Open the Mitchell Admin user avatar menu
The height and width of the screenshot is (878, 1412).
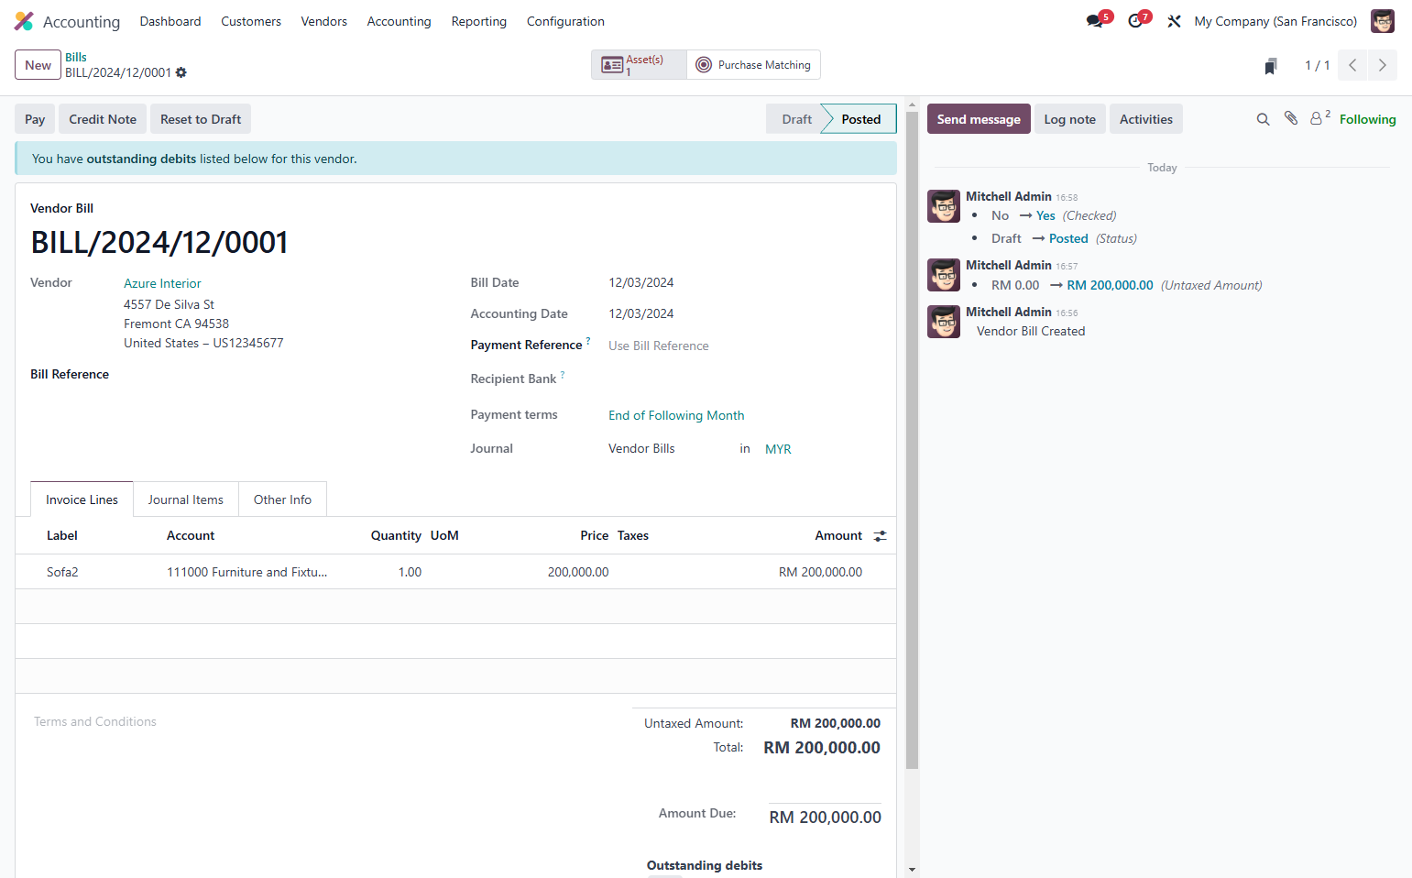(x=1383, y=21)
